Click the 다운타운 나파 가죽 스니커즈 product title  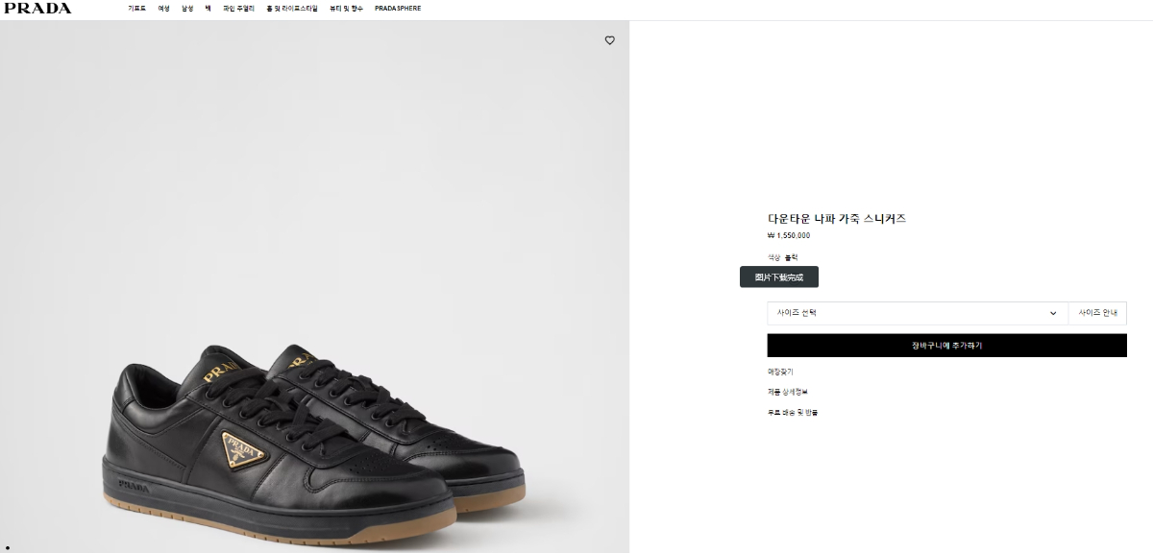(837, 219)
